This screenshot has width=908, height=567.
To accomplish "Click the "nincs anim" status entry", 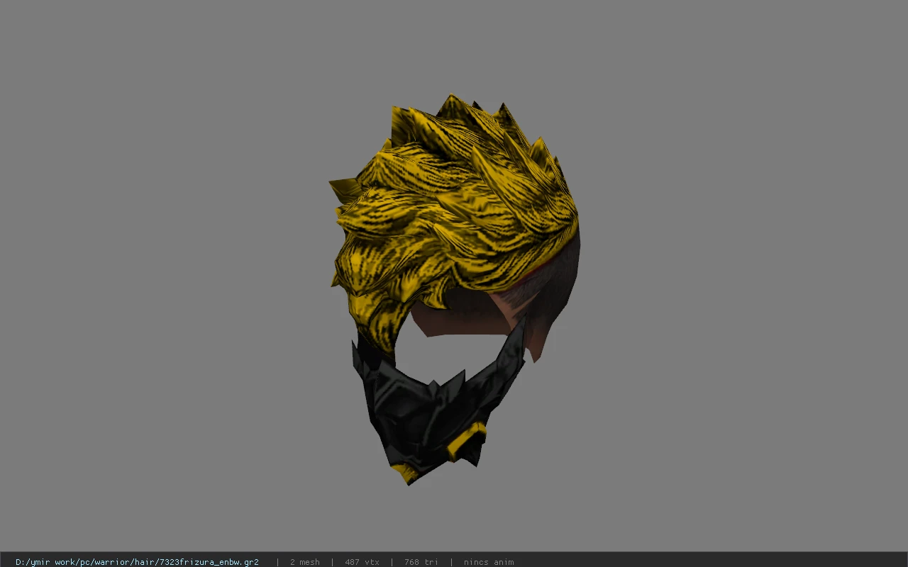I will (x=489, y=562).
